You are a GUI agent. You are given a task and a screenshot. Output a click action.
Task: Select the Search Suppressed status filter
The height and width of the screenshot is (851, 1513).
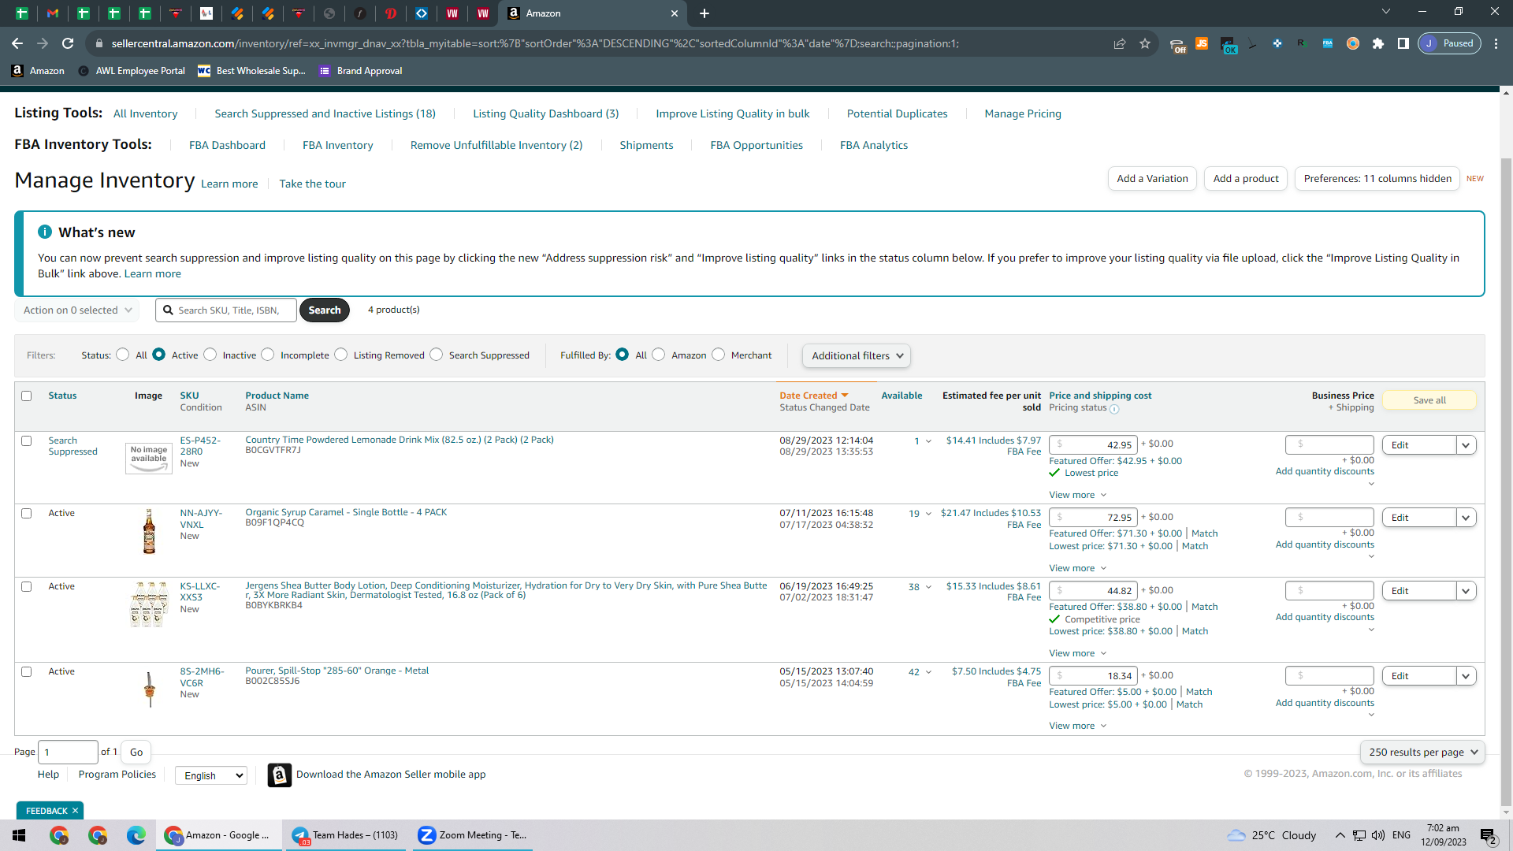point(437,355)
